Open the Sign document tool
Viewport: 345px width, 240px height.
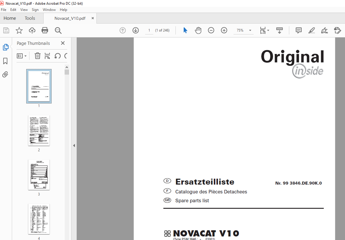pos(325,30)
